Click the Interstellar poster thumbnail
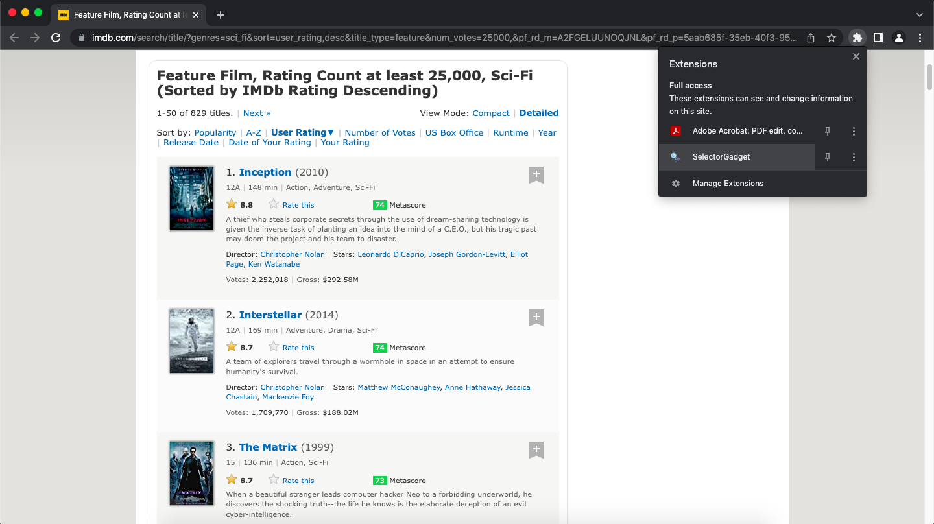934x524 pixels. 191,341
